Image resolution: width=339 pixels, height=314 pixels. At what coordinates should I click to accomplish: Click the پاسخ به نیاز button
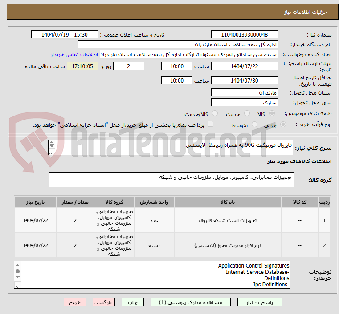[x=259, y=302]
